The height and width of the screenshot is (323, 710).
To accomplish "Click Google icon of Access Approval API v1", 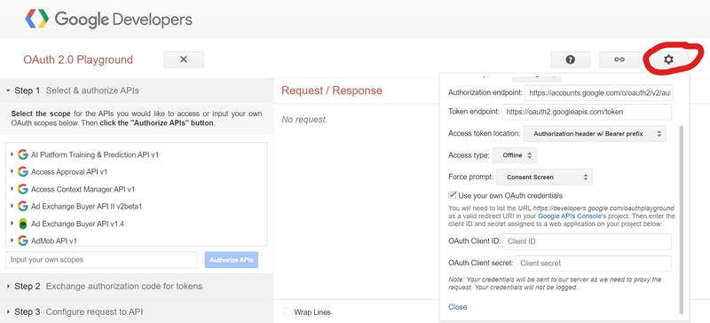I will pos(23,171).
